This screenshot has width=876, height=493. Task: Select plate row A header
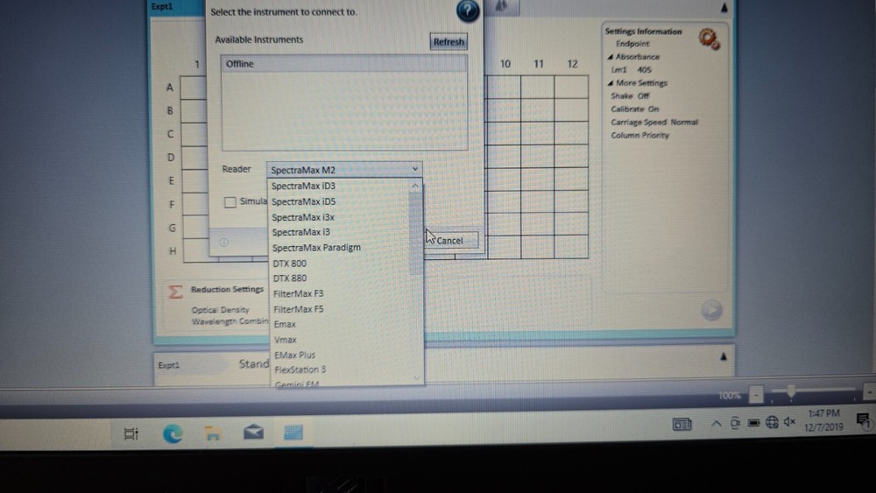(170, 88)
